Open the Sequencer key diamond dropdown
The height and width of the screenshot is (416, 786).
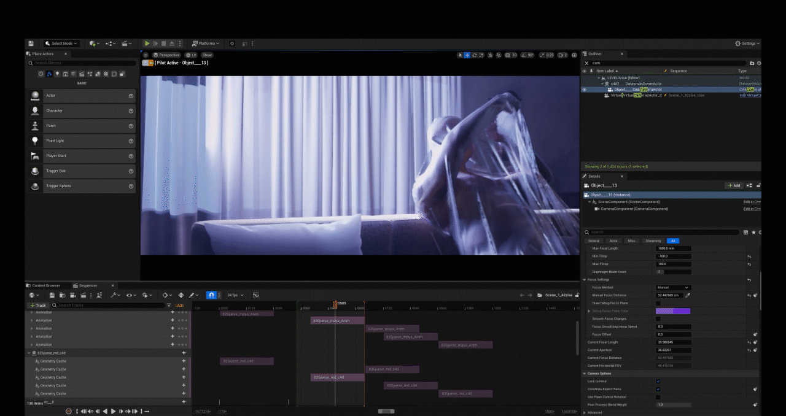tap(166, 295)
